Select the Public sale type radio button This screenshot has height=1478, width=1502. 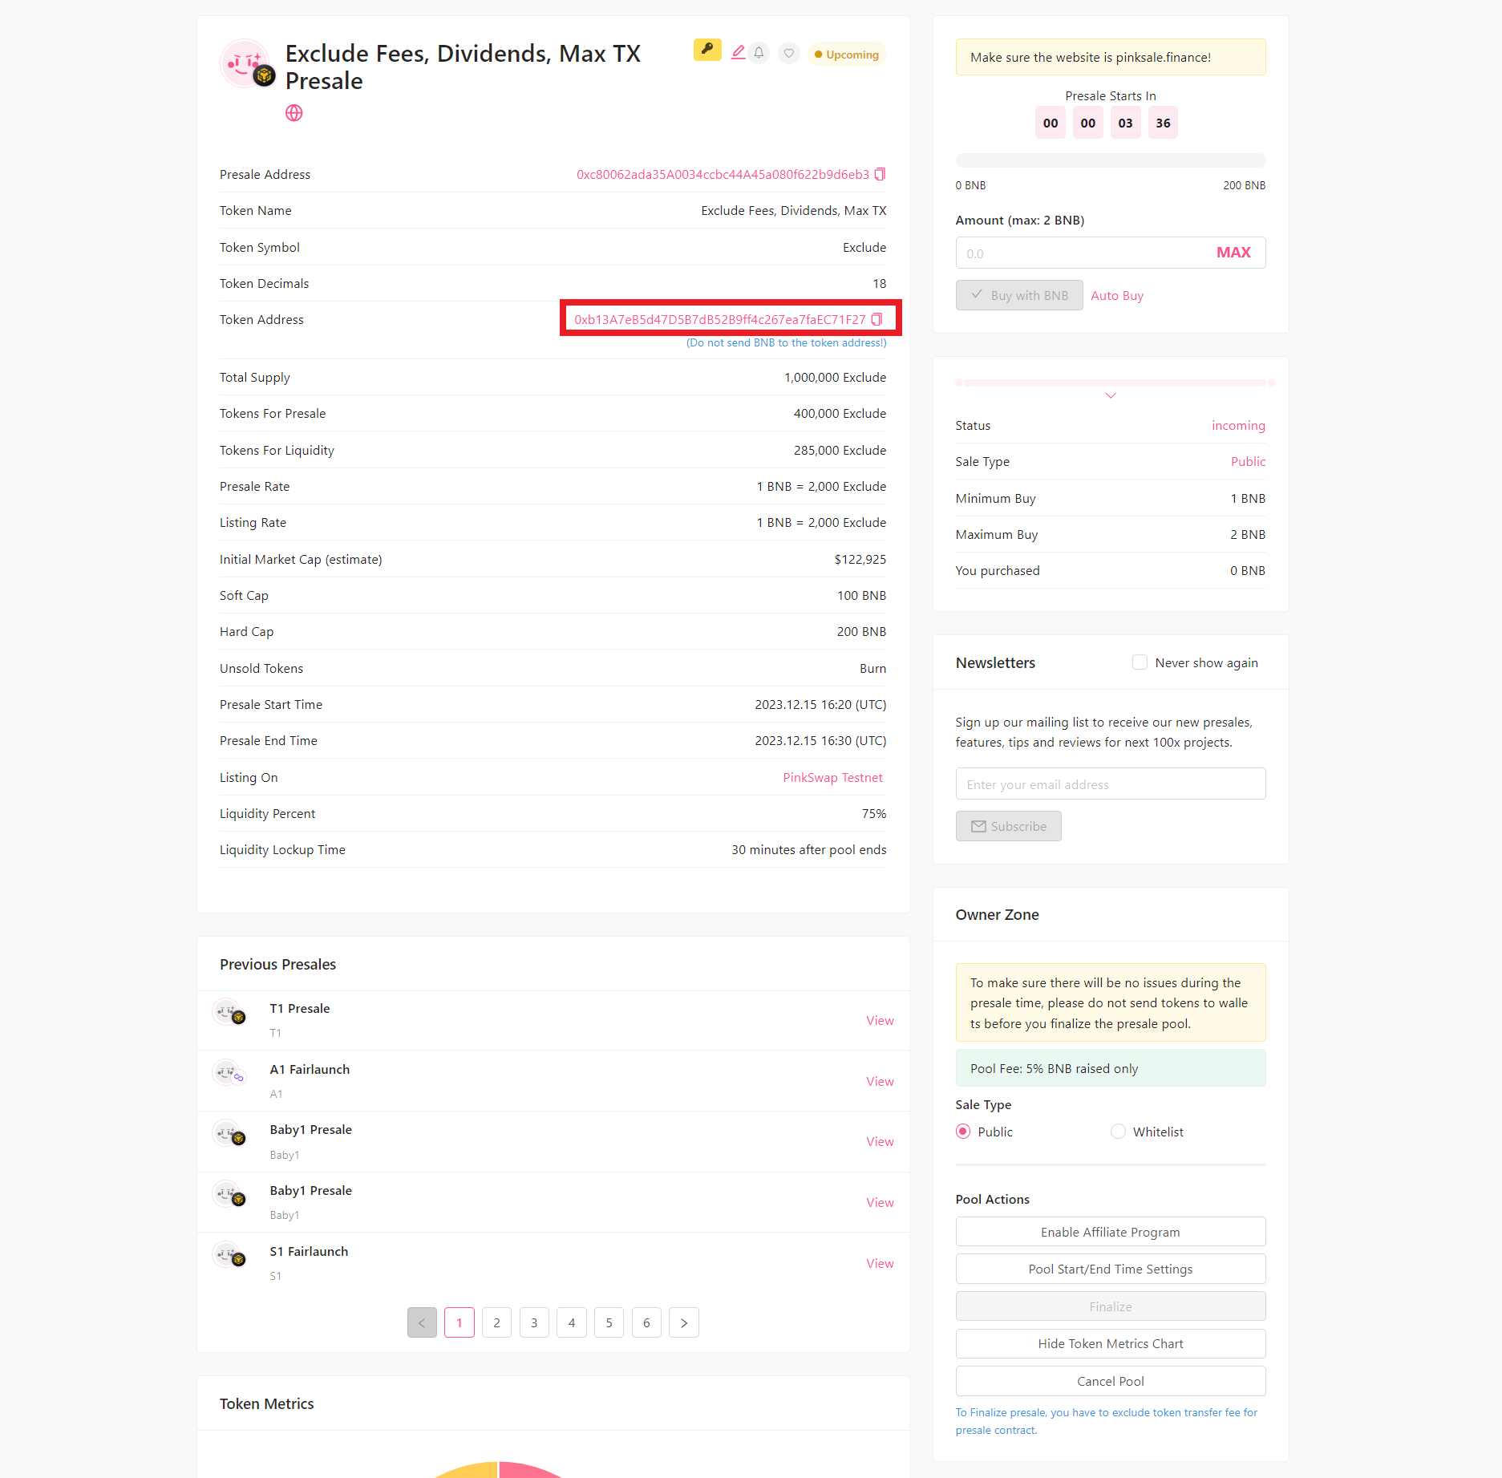(x=962, y=1131)
